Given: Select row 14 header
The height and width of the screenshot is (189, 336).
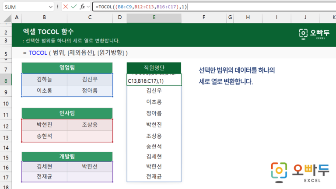Looking at the screenshot, I should [6, 147].
